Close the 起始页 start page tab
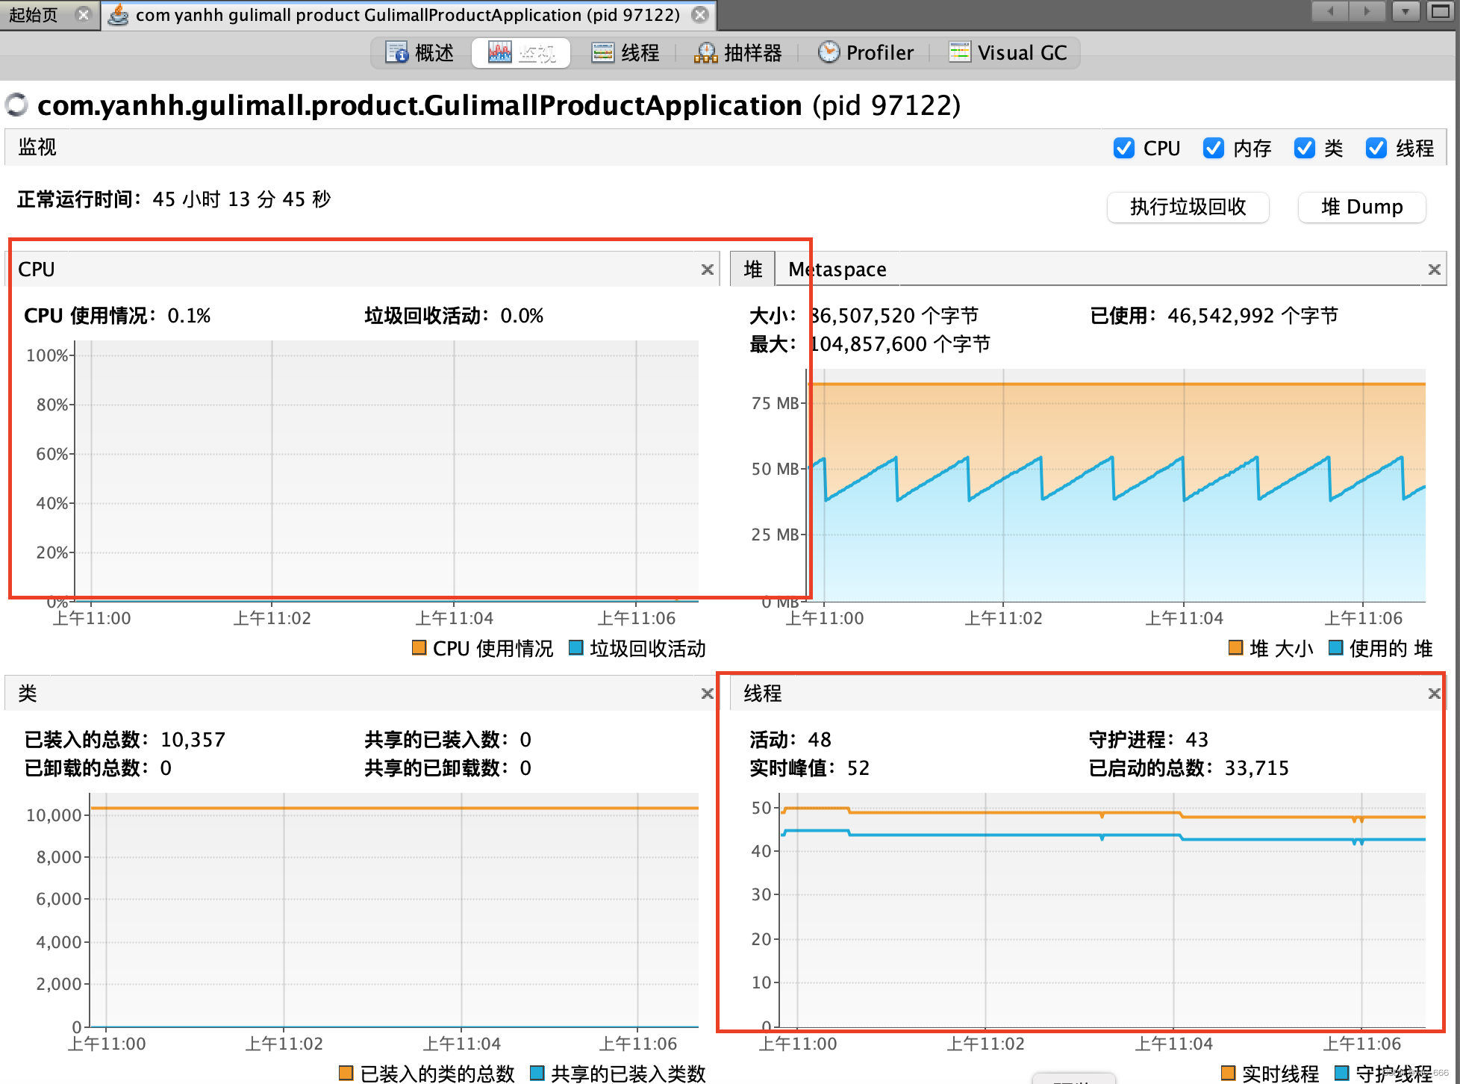Image resolution: width=1460 pixels, height=1084 pixels. click(84, 15)
